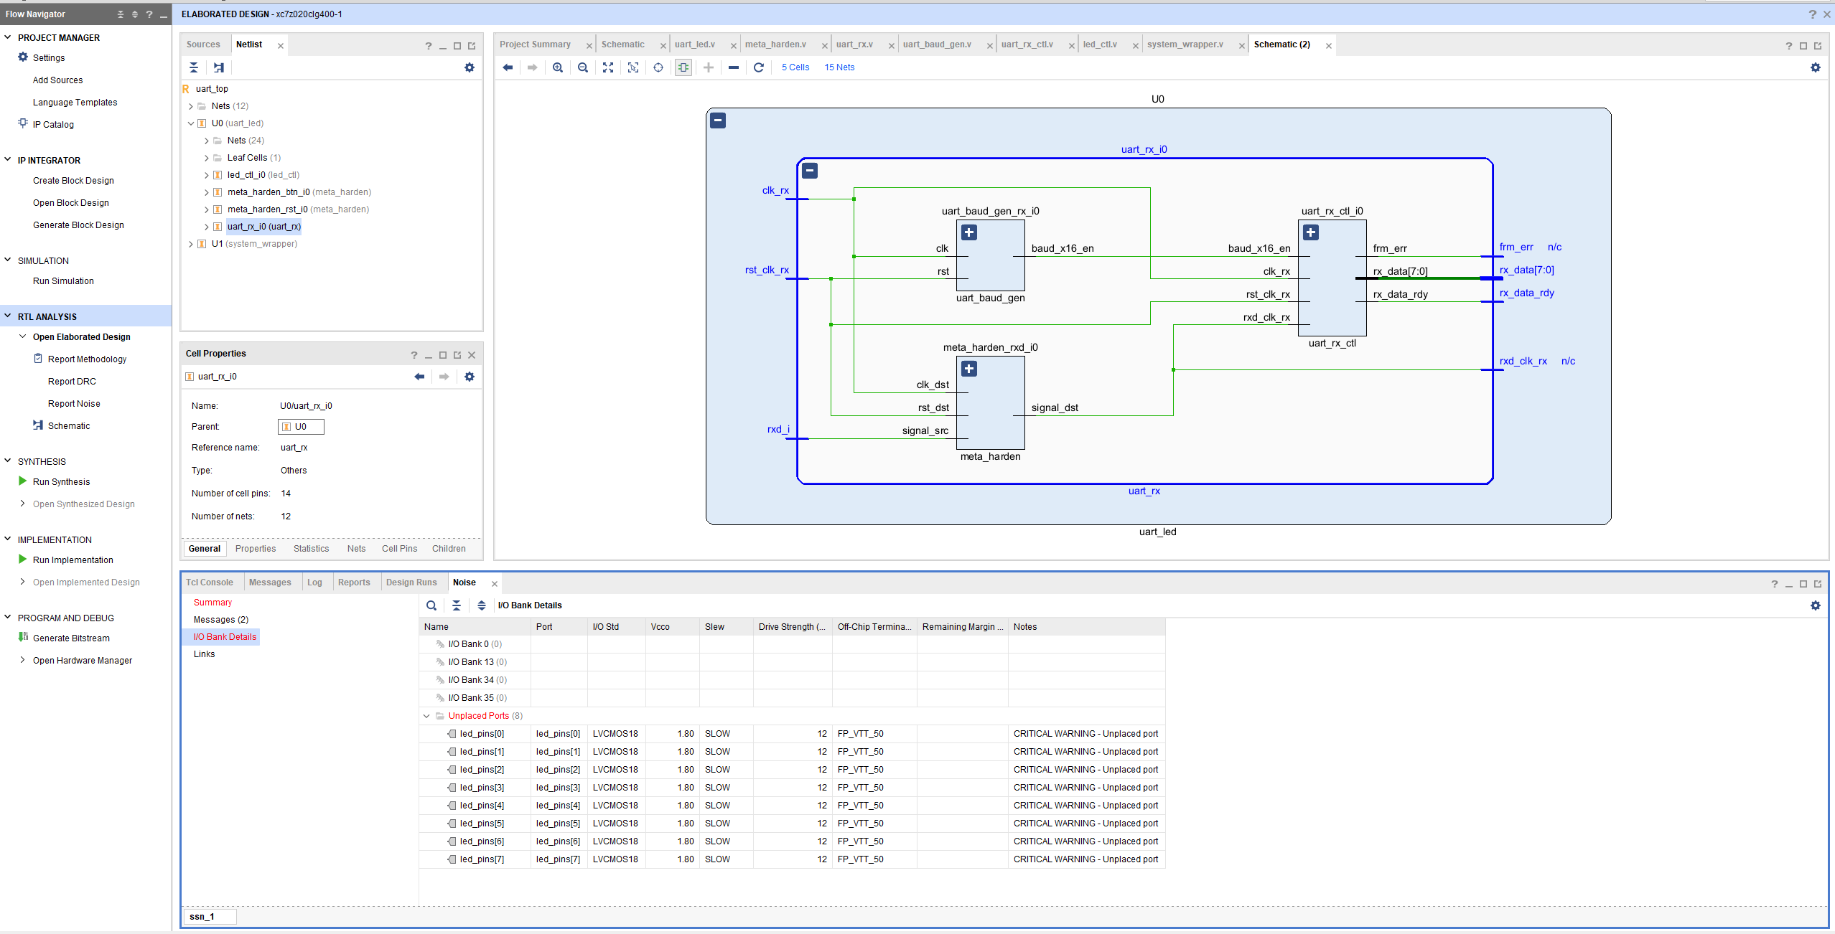Click the 15 Nets link
Viewport: 1835px width, 934px height.
pos(839,67)
